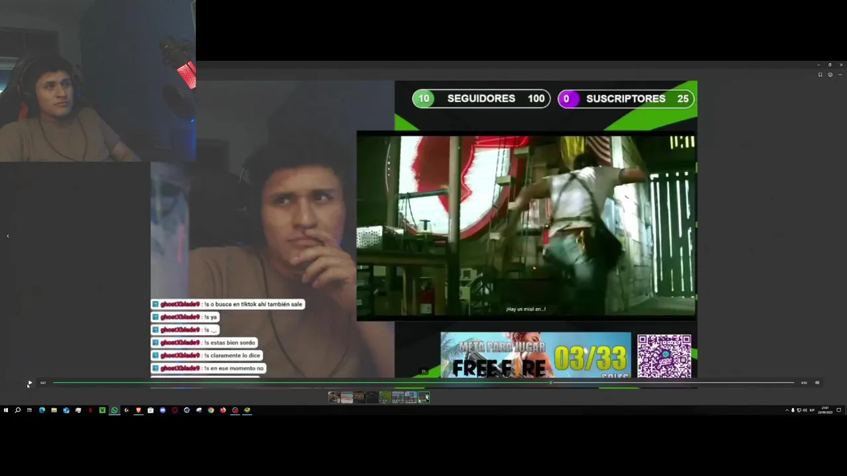Image resolution: width=847 pixels, height=476 pixels.
Task: Open network settings from system tray
Action: point(799,410)
